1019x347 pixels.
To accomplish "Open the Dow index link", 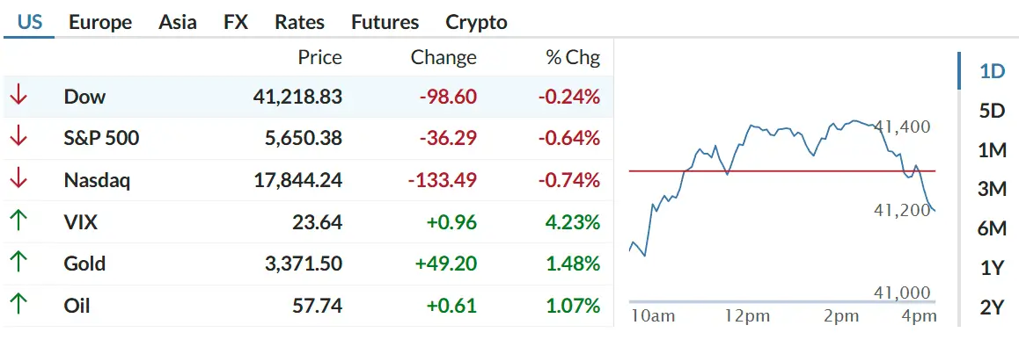I will pos(84,97).
